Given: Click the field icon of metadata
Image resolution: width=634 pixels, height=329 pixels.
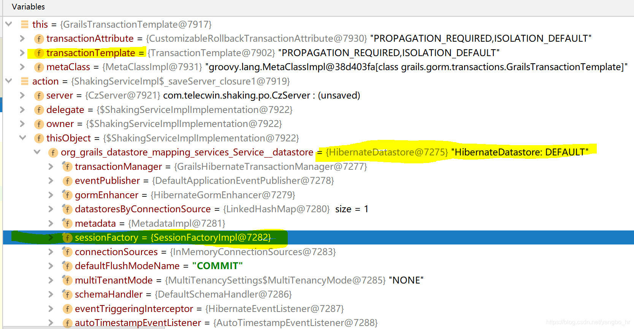Looking at the screenshot, I should pyautogui.click(x=67, y=223).
